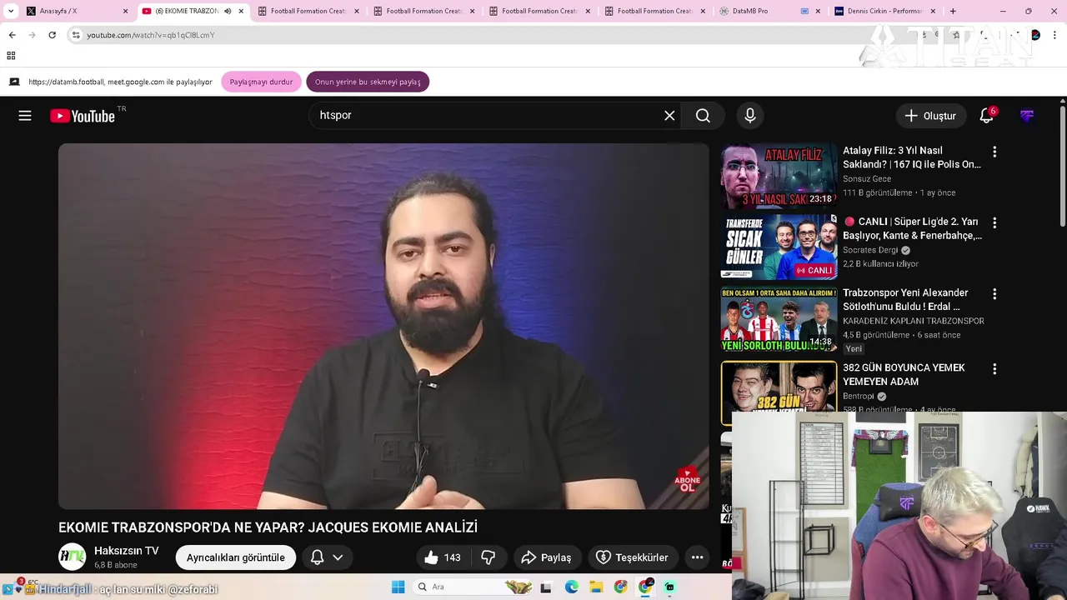Expand the subscription notification bell dropdown
Viewport: 1067px width, 600px height.
pyautogui.click(x=327, y=557)
